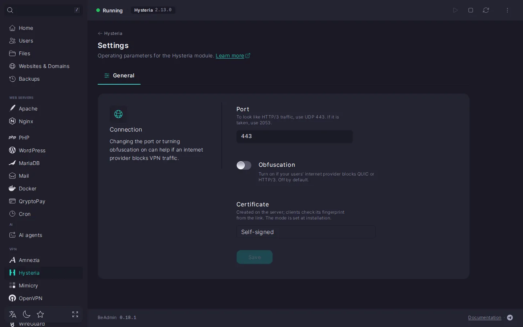
Task: Open the Learn more link
Action: click(x=233, y=56)
